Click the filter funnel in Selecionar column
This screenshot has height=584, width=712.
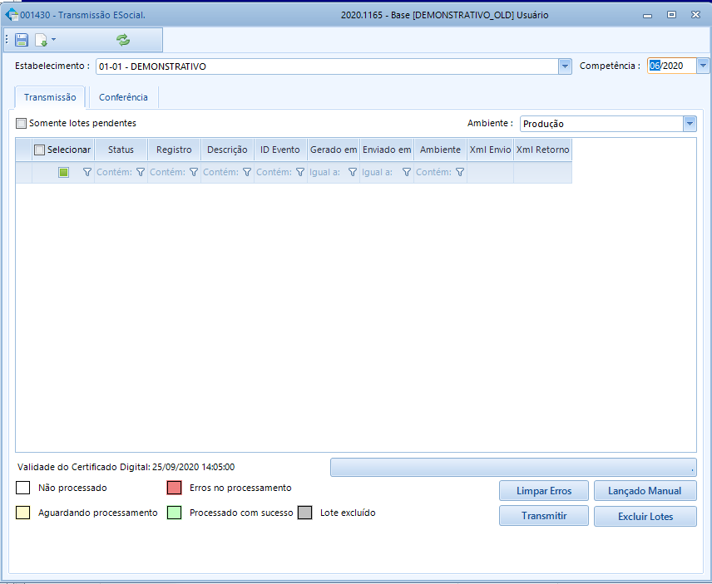pos(87,172)
